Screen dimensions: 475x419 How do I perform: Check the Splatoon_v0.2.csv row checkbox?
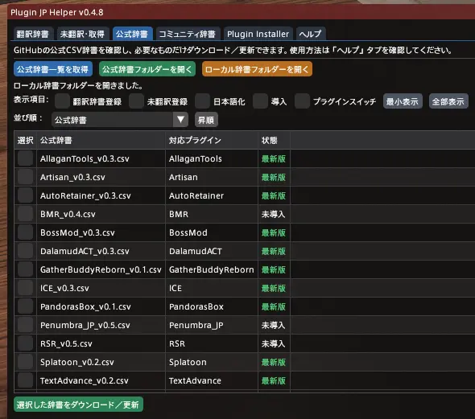pos(25,362)
